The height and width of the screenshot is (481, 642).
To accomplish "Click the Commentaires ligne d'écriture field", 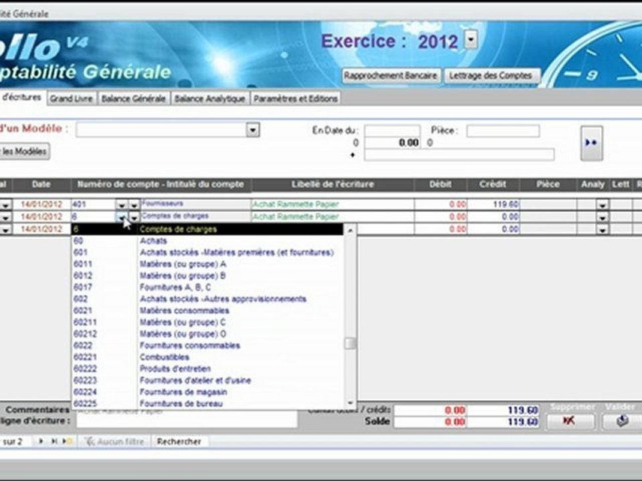I will pos(187,420).
